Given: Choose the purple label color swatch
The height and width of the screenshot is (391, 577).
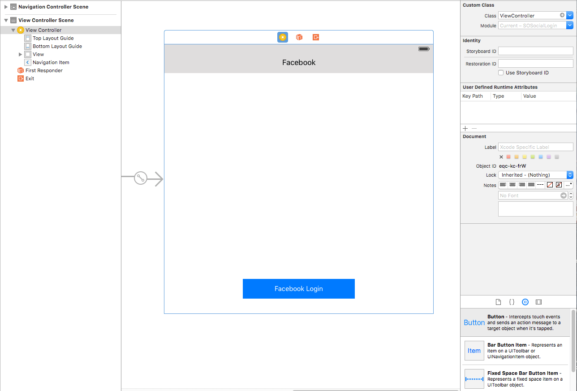Looking at the screenshot, I should 549,157.
